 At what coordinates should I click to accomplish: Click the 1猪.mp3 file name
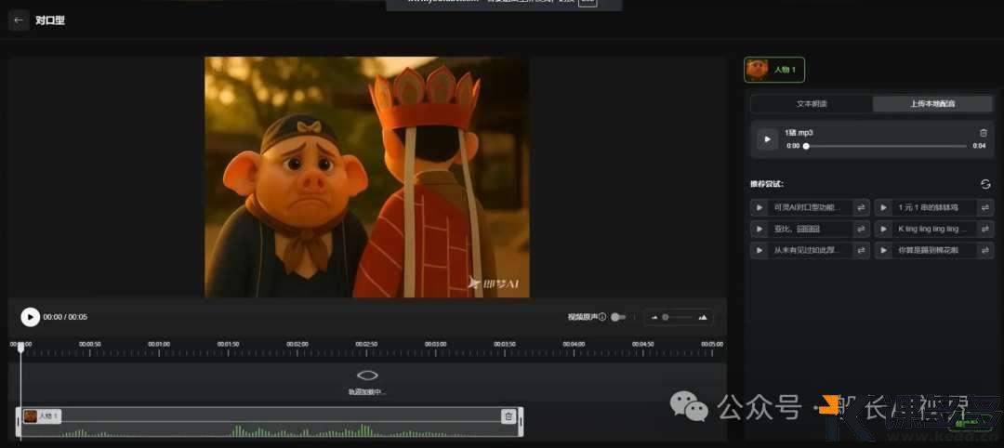[x=799, y=133]
